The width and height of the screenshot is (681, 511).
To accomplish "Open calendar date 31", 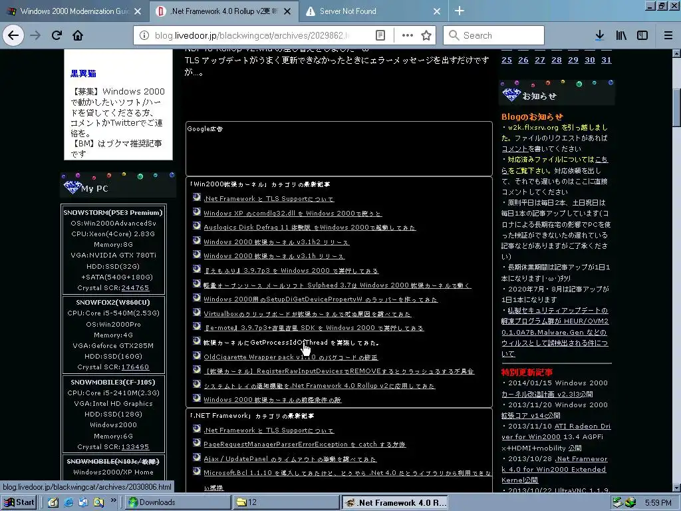I will coord(607,60).
